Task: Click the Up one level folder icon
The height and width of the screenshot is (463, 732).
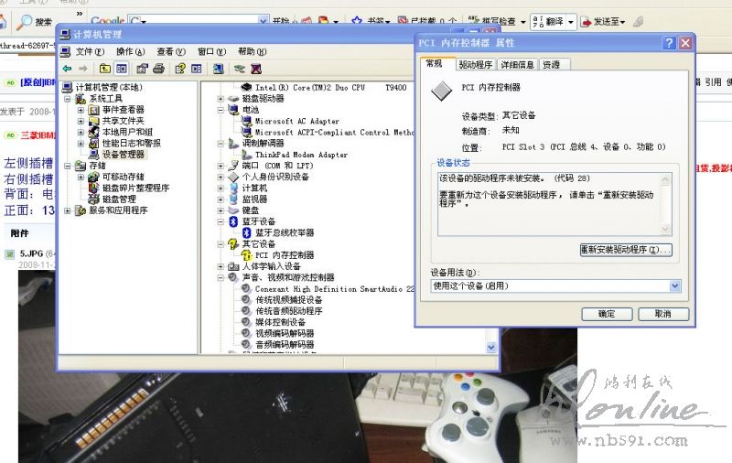Action: [105, 69]
